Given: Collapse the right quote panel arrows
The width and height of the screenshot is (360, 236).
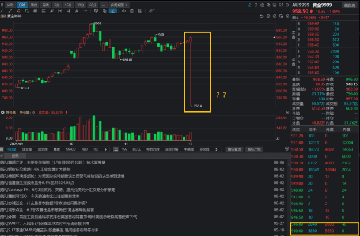Looking at the screenshot, I should (x=287, y=5).
